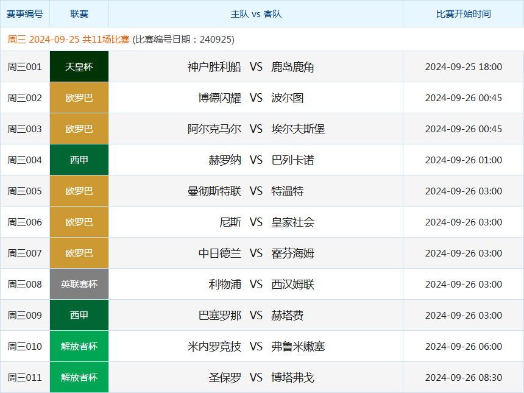Click 欧罗巴 label in 周三003 row
Viewport: 524px width, 393px height.
click(x=79, y=129)
